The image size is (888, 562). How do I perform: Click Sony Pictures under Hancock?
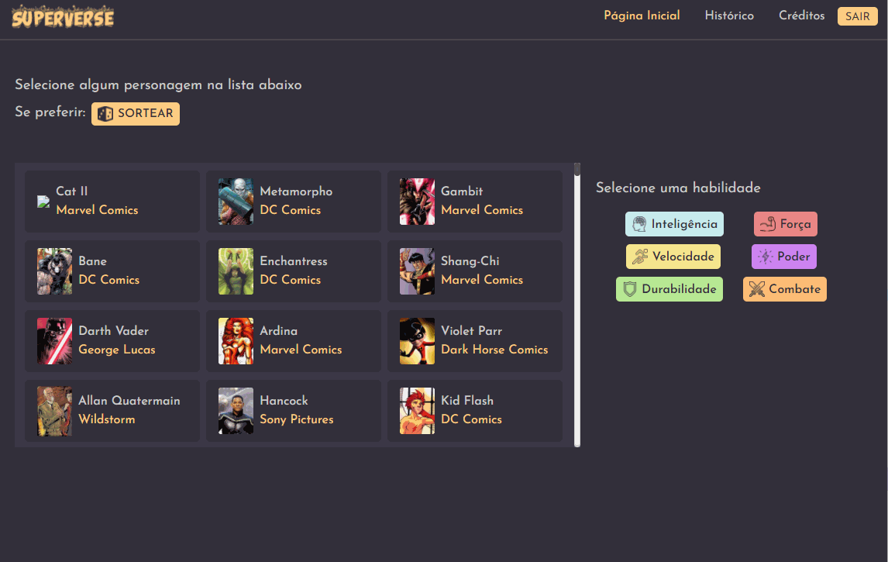pyautogui.click(x=297, y=420)
